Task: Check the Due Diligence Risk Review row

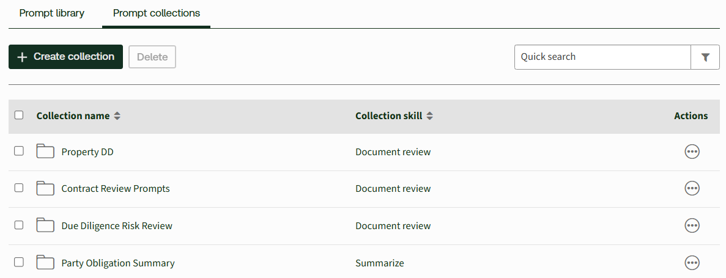Action: [19, 225]
